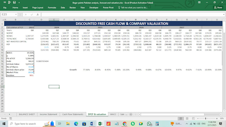Click the PV of FCF value 1,166.59

[29, 59]
